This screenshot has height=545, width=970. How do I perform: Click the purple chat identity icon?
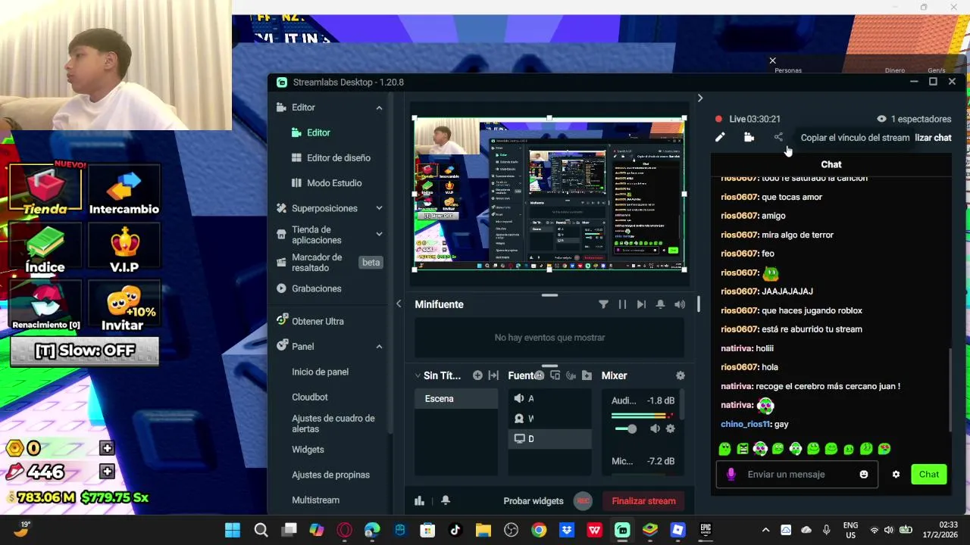(731, 475)
